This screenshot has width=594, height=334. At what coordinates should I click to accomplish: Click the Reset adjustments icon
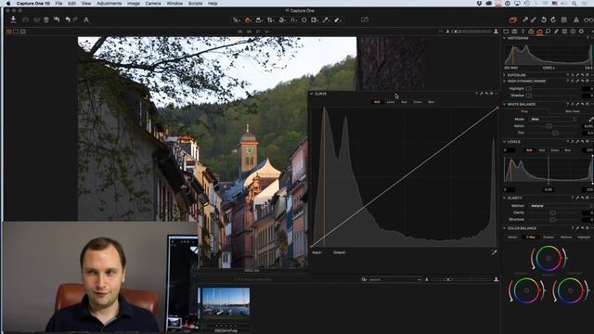[57, 19]
